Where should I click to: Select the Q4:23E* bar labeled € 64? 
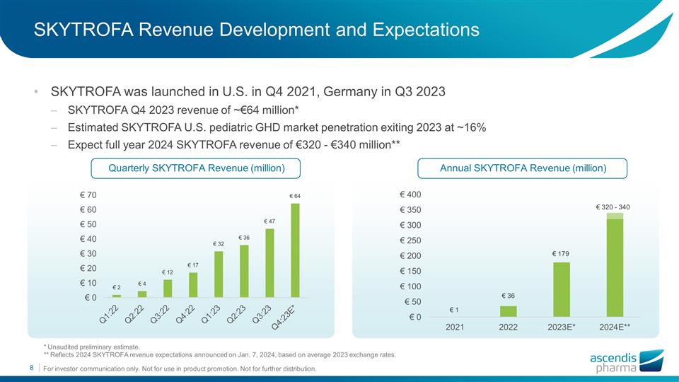click(294, 250)
